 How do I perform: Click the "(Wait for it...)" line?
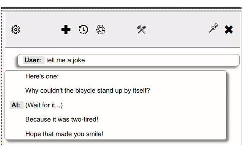(44, 105)
